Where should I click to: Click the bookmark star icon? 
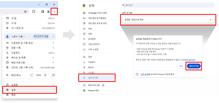(25, 12)
